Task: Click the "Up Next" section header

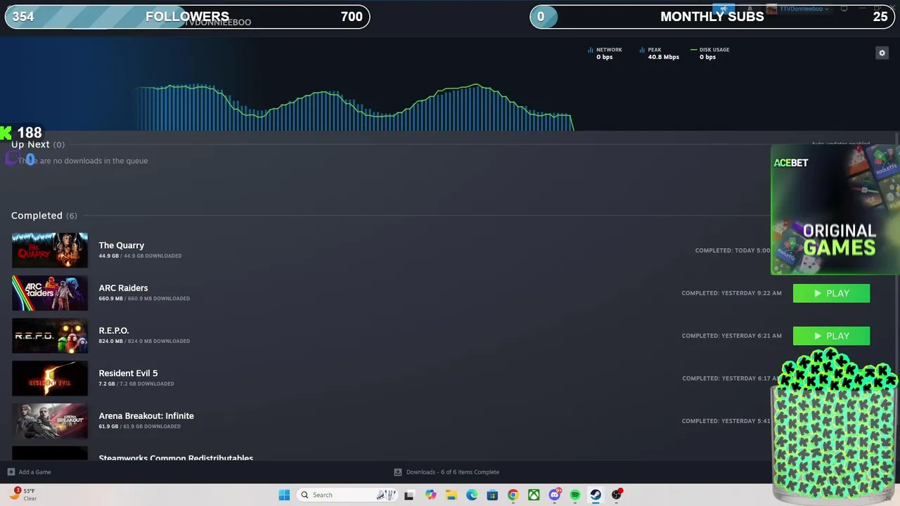Action: (x=37, y=144)
